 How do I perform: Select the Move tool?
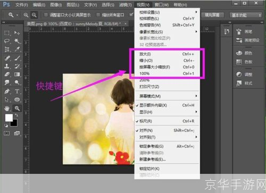(17, 33)
